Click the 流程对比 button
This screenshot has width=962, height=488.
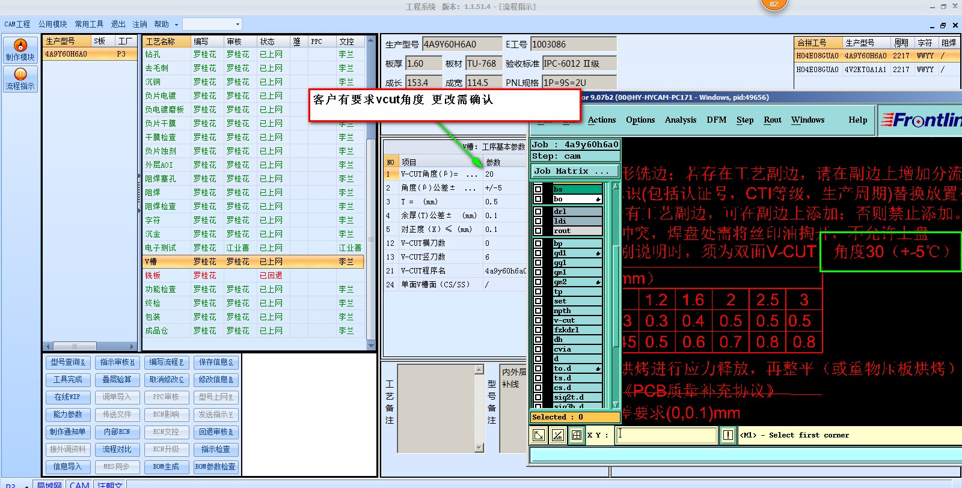tap(117, 450)
